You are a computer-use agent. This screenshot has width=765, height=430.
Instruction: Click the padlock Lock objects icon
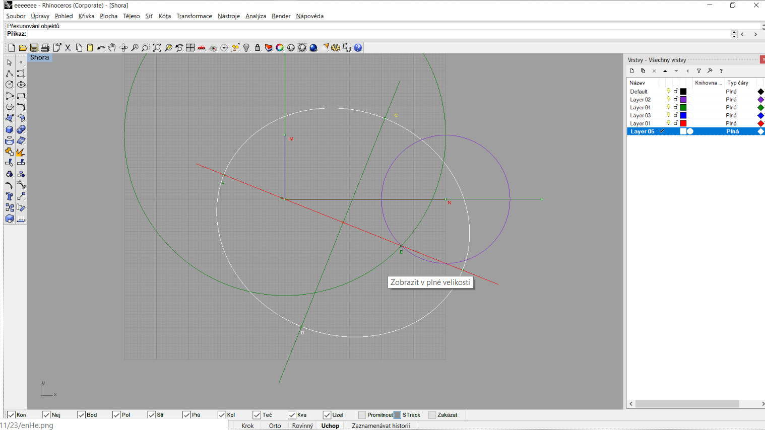tap(258, 48)
